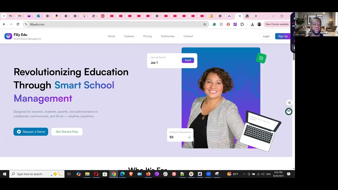Close the active Filly Edu browser tab

pyautogui.click(x=240, y=16)
